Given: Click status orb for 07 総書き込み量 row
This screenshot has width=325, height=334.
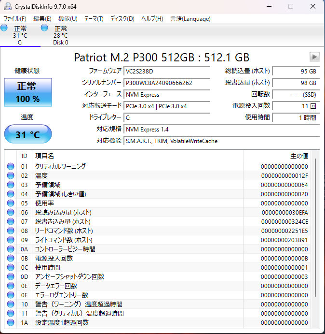Looking at the screenshot, I should pos(11,221).
